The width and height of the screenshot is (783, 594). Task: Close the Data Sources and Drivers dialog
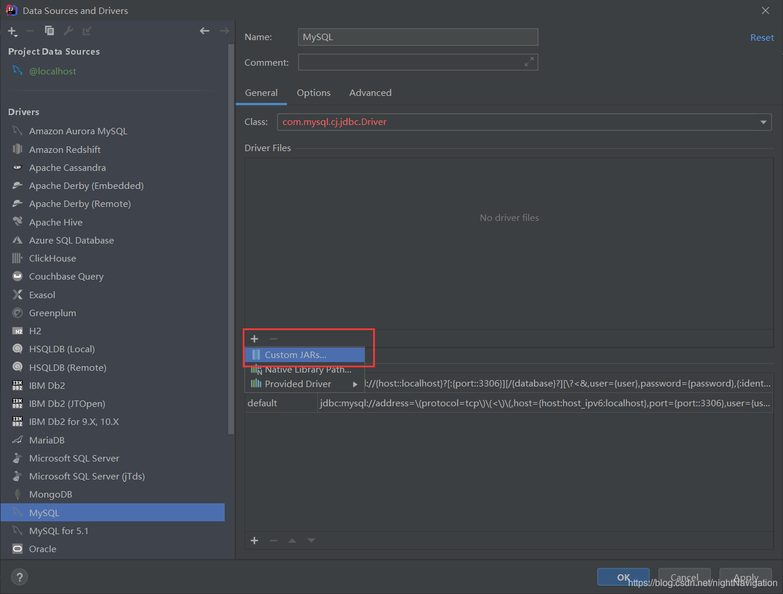pyautogui.click(x=766, y=10)
